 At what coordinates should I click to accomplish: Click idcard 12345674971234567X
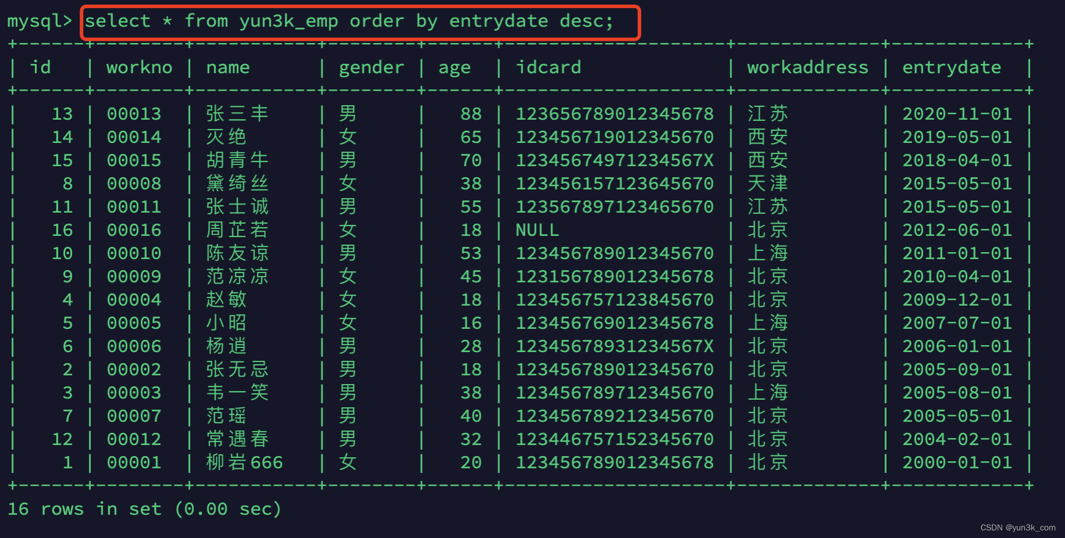pos(615,160)
